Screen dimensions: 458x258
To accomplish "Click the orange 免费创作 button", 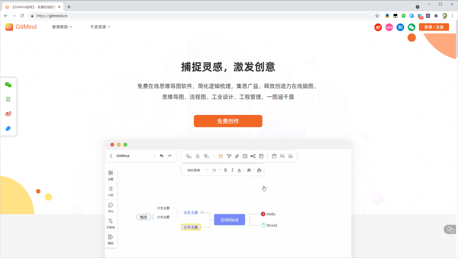I will tap(228, 121).
